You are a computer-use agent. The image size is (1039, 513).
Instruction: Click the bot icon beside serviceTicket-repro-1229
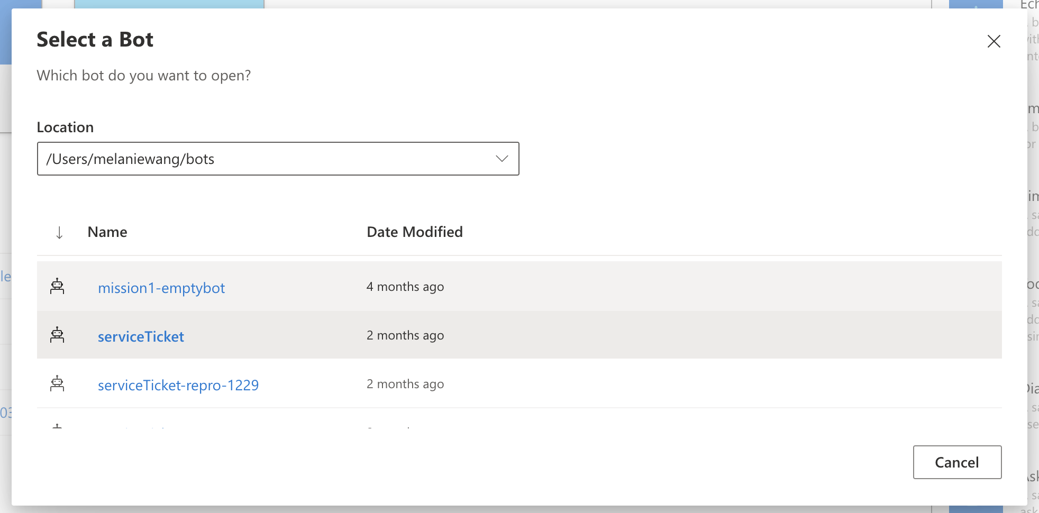click(x=58, y=384)
